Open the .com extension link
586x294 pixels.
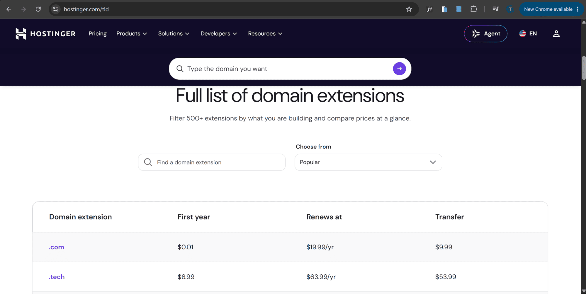56,247
